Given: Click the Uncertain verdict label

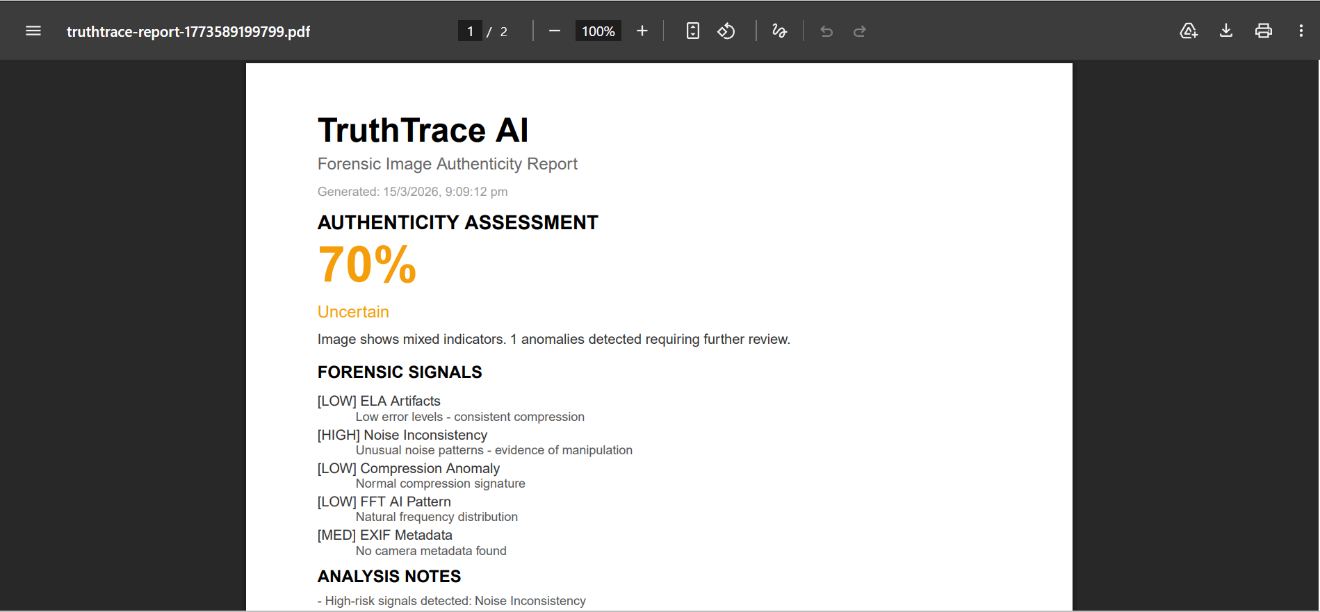Looking at the screenshot, I should (x=353, y=312).
